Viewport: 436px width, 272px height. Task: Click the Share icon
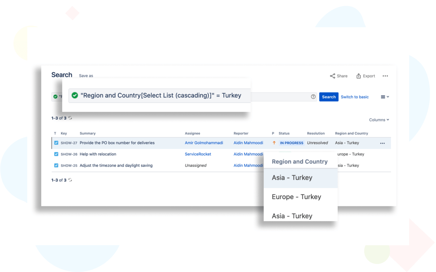(x=332, y=76)
